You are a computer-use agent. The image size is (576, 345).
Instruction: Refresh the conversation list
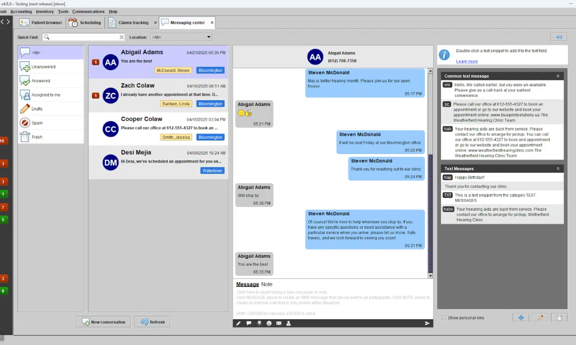pyautogui.click(x=153, y=322)
